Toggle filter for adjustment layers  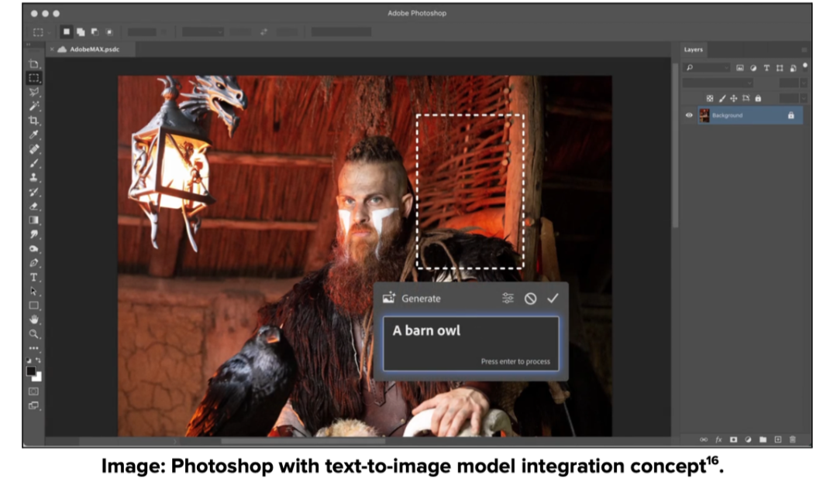pos(753,67)
